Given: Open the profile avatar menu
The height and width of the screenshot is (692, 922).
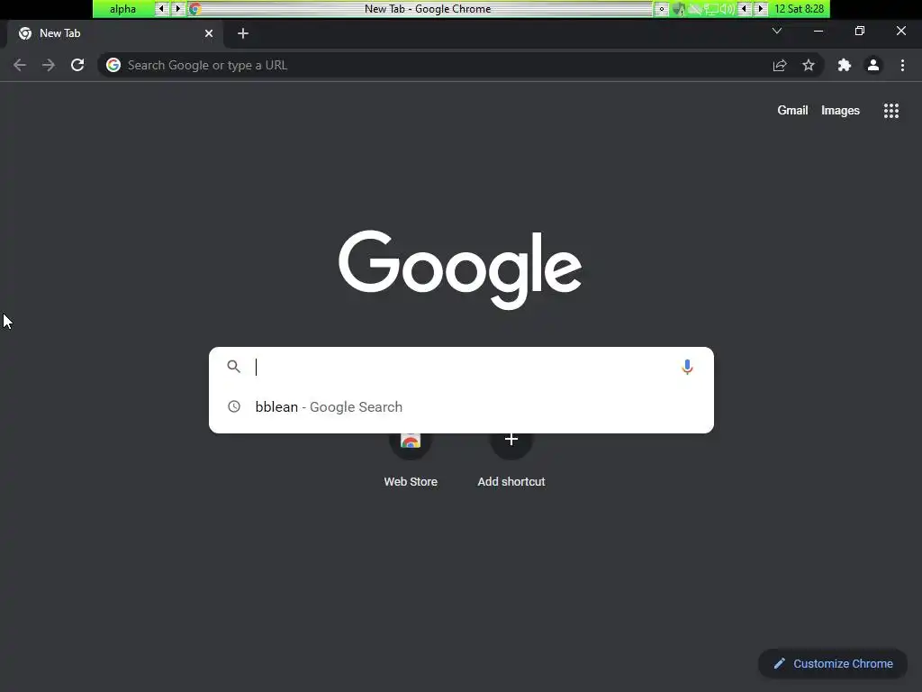Looking at the screenshot, I should coord(873,65).
